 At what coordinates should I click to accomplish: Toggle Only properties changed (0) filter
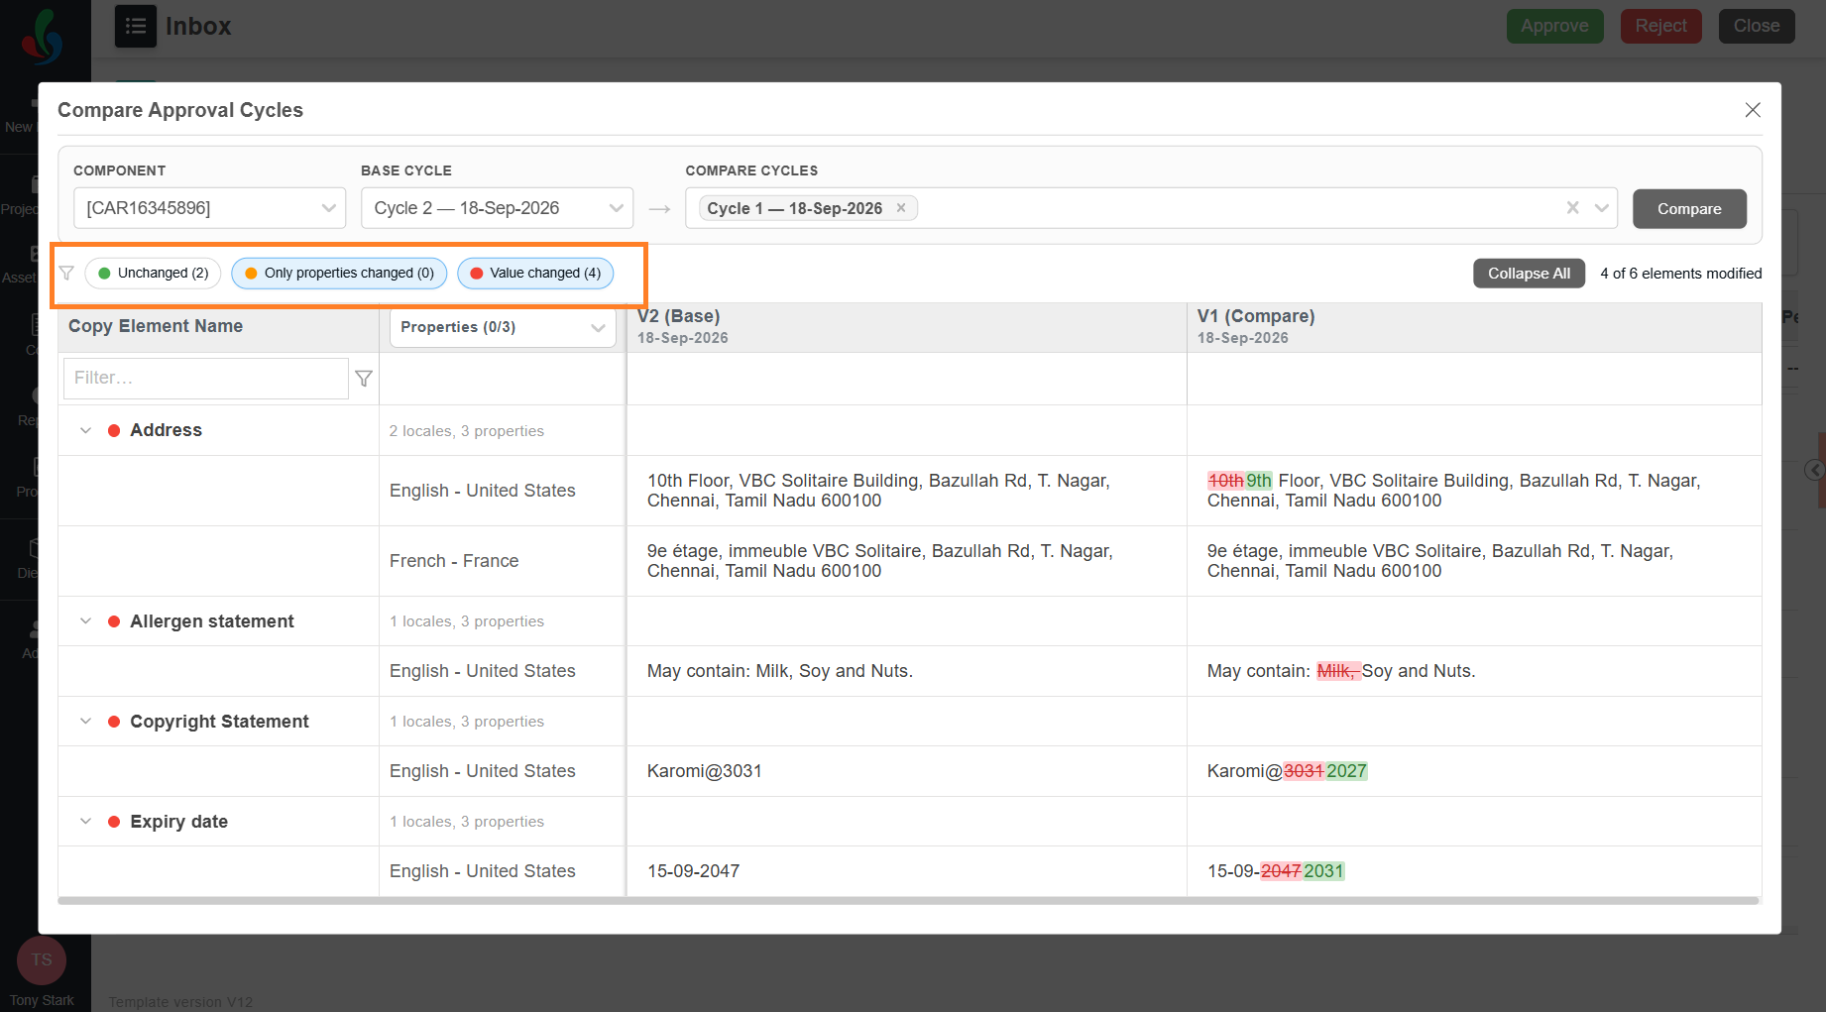339,274
